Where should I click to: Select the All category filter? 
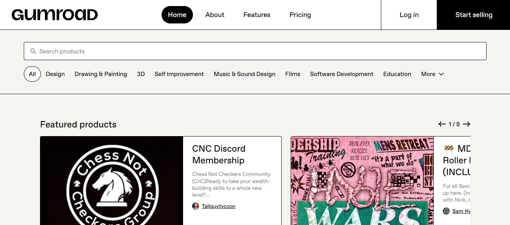(x=32, y=74)
